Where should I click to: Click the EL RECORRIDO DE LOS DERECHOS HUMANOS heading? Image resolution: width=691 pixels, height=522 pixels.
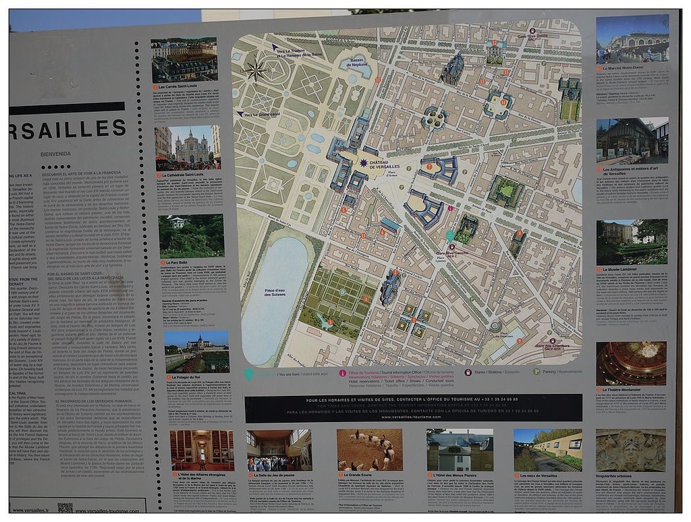(94, 401)
